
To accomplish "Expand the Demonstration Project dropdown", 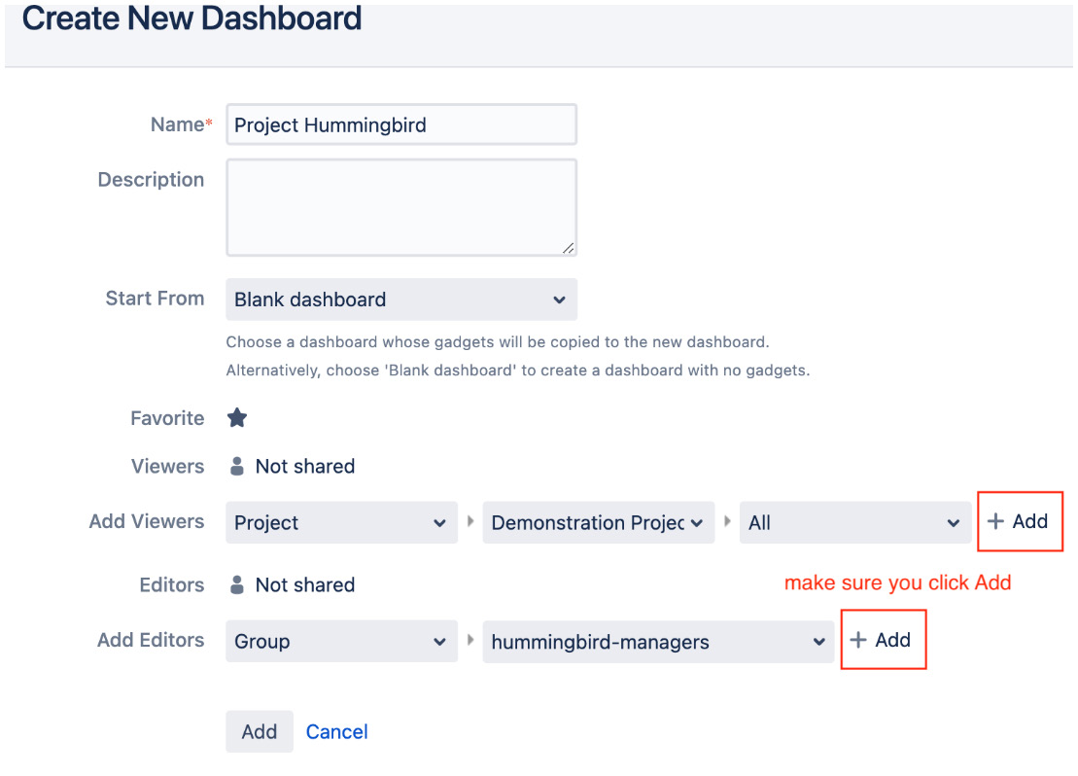I will (599, 523).
